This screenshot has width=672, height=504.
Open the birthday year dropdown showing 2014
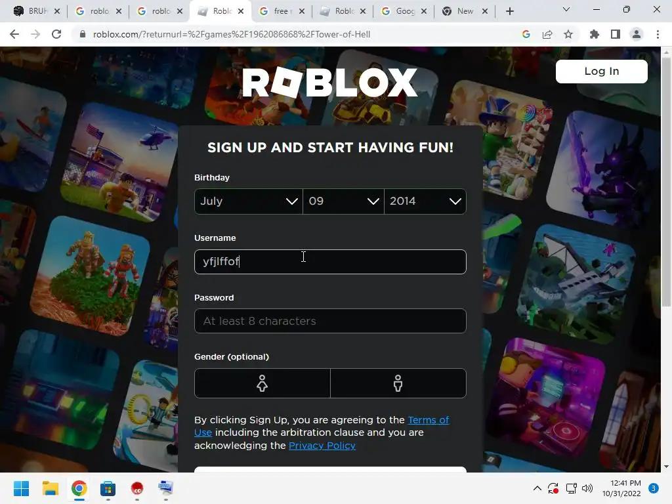tap(425, 201)
